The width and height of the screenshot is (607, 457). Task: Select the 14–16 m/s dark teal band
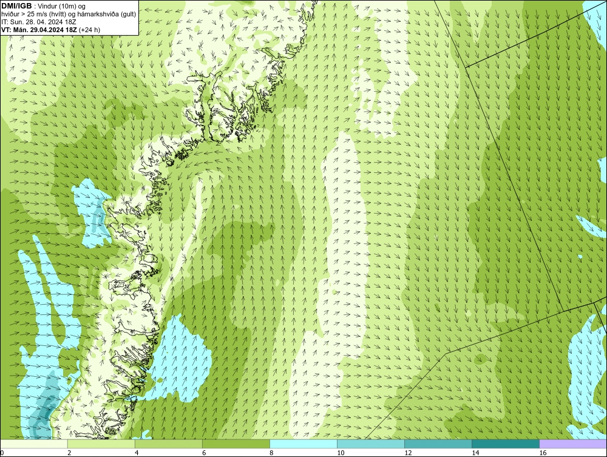pyautogui.click(x=505, y=444)
